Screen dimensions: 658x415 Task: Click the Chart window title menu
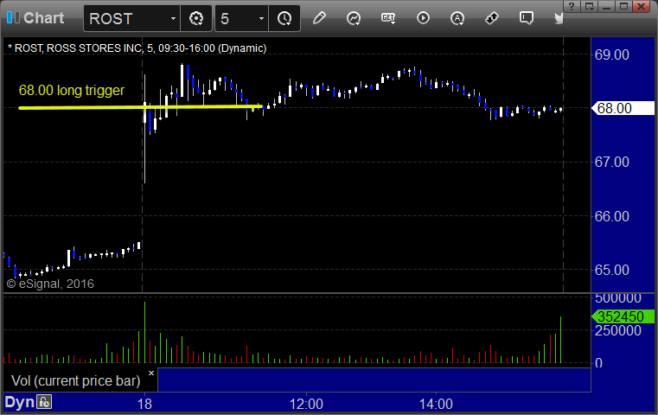[43, 18]
